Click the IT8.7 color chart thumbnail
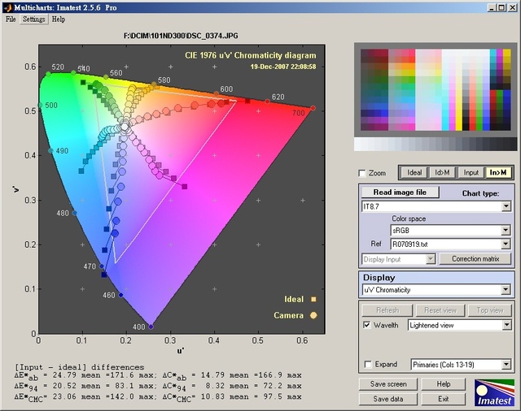Image resolution: width=521 pixels, height=411 pixels. [436, 89]
